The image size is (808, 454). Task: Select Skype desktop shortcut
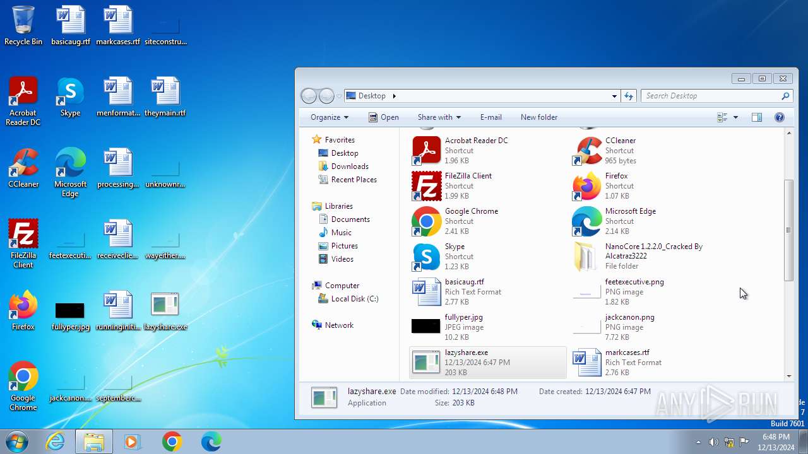[70, 96]
